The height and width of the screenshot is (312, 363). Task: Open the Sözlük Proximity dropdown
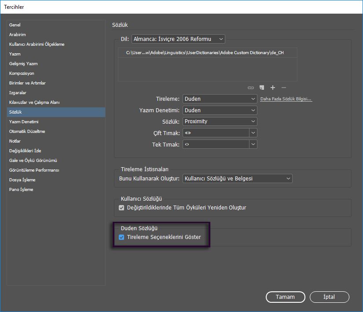pos(220,121)
